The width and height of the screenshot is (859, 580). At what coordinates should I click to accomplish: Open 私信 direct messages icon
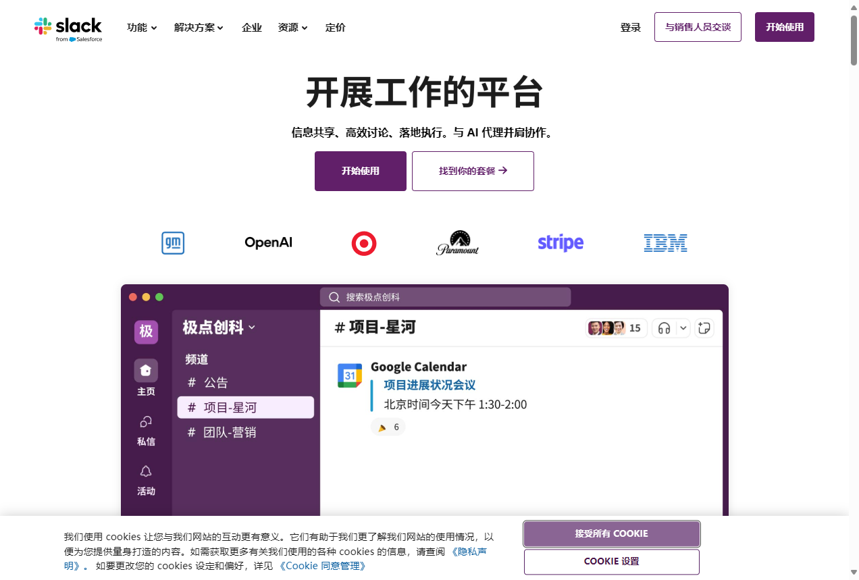(x=146, y=422)
